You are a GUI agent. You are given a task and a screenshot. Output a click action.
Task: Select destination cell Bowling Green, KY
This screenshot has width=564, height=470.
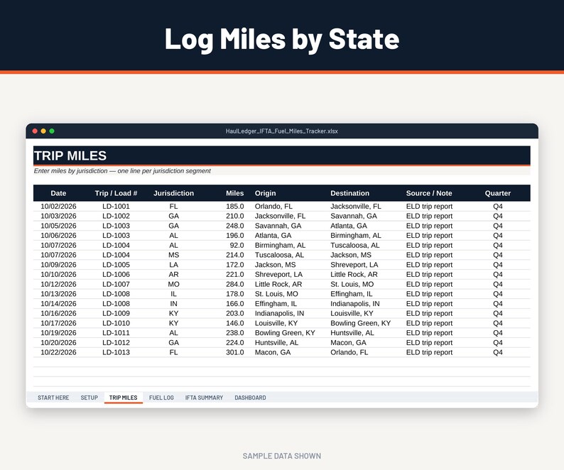pyautogui.click(x=360, y=323)
